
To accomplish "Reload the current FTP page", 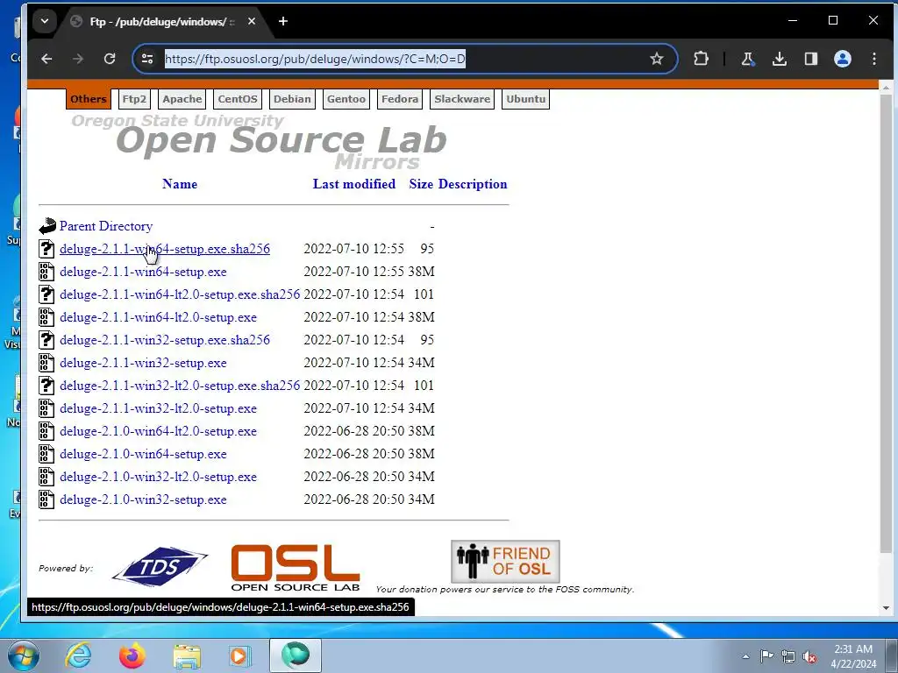I will tap(110, 59).
